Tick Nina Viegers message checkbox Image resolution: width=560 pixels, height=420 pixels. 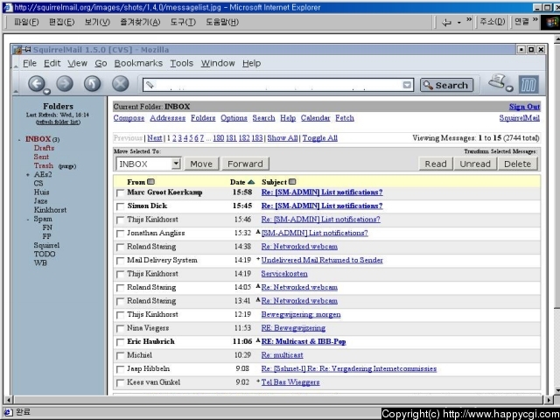point(121,329)
